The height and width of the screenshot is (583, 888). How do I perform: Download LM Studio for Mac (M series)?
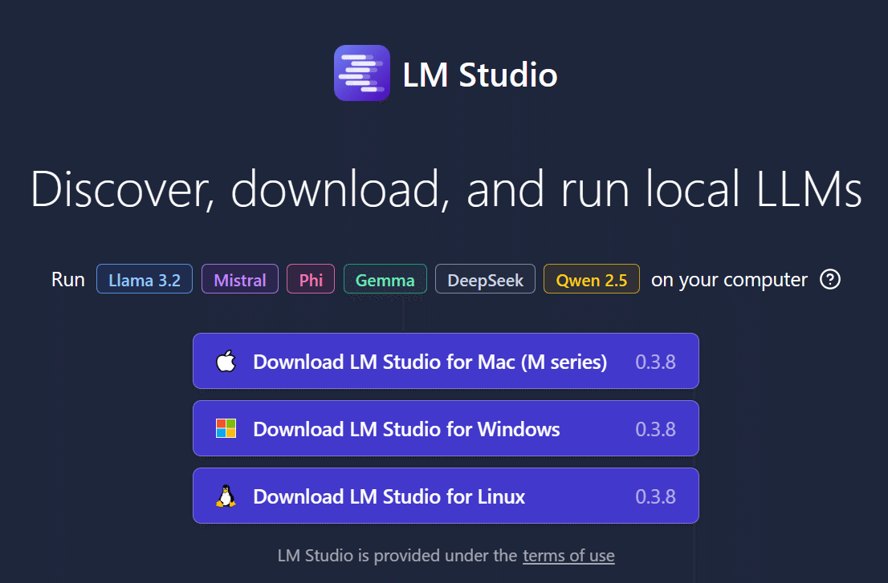446,361
